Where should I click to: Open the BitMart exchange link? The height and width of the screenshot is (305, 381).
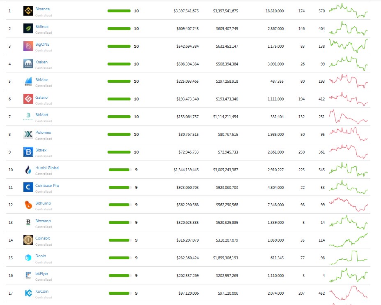(x=42, y=114)
